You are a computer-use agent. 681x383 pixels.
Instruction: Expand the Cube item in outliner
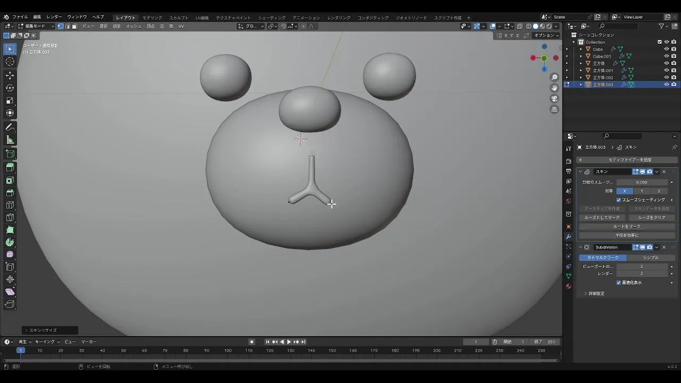click(x=581, y=49)
